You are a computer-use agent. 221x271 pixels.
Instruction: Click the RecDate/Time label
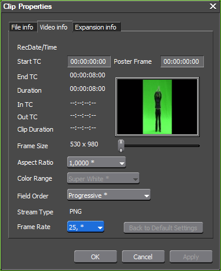click(x=37, y=47)
